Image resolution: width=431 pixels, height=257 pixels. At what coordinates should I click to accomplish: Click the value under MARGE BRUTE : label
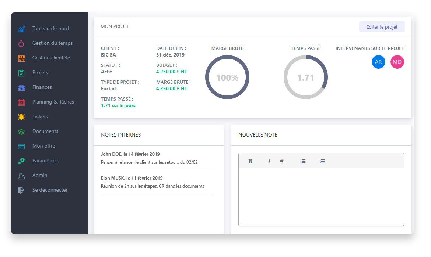(x=172, y=89)
